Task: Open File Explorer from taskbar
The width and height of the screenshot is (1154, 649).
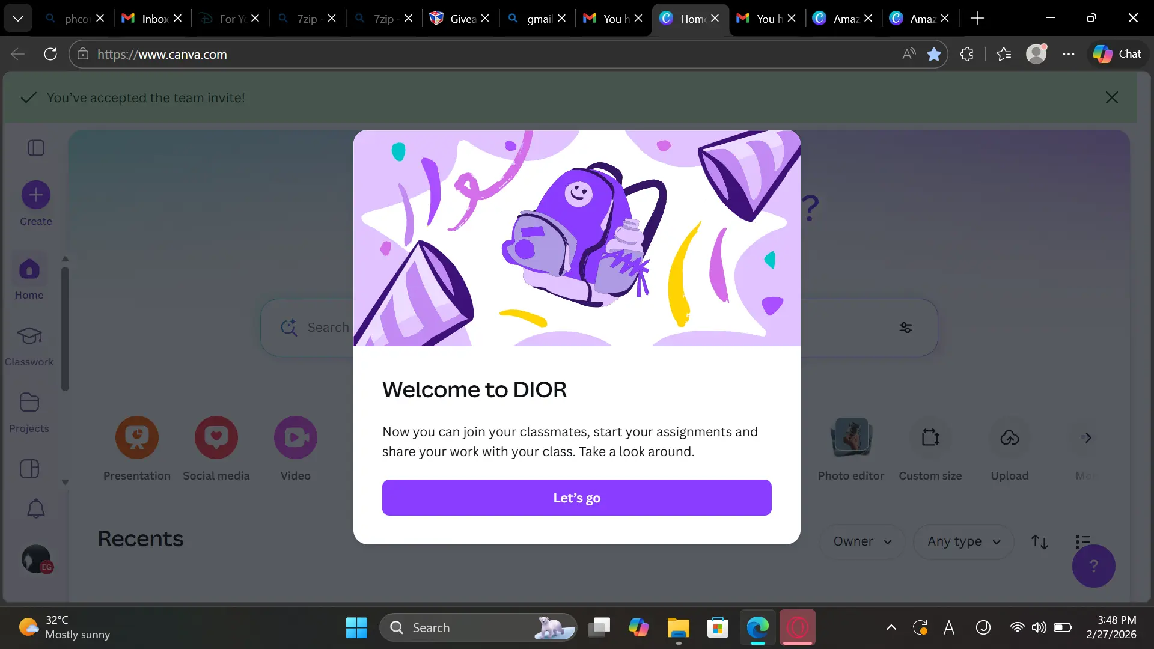Action: click(x=678, y=627)
